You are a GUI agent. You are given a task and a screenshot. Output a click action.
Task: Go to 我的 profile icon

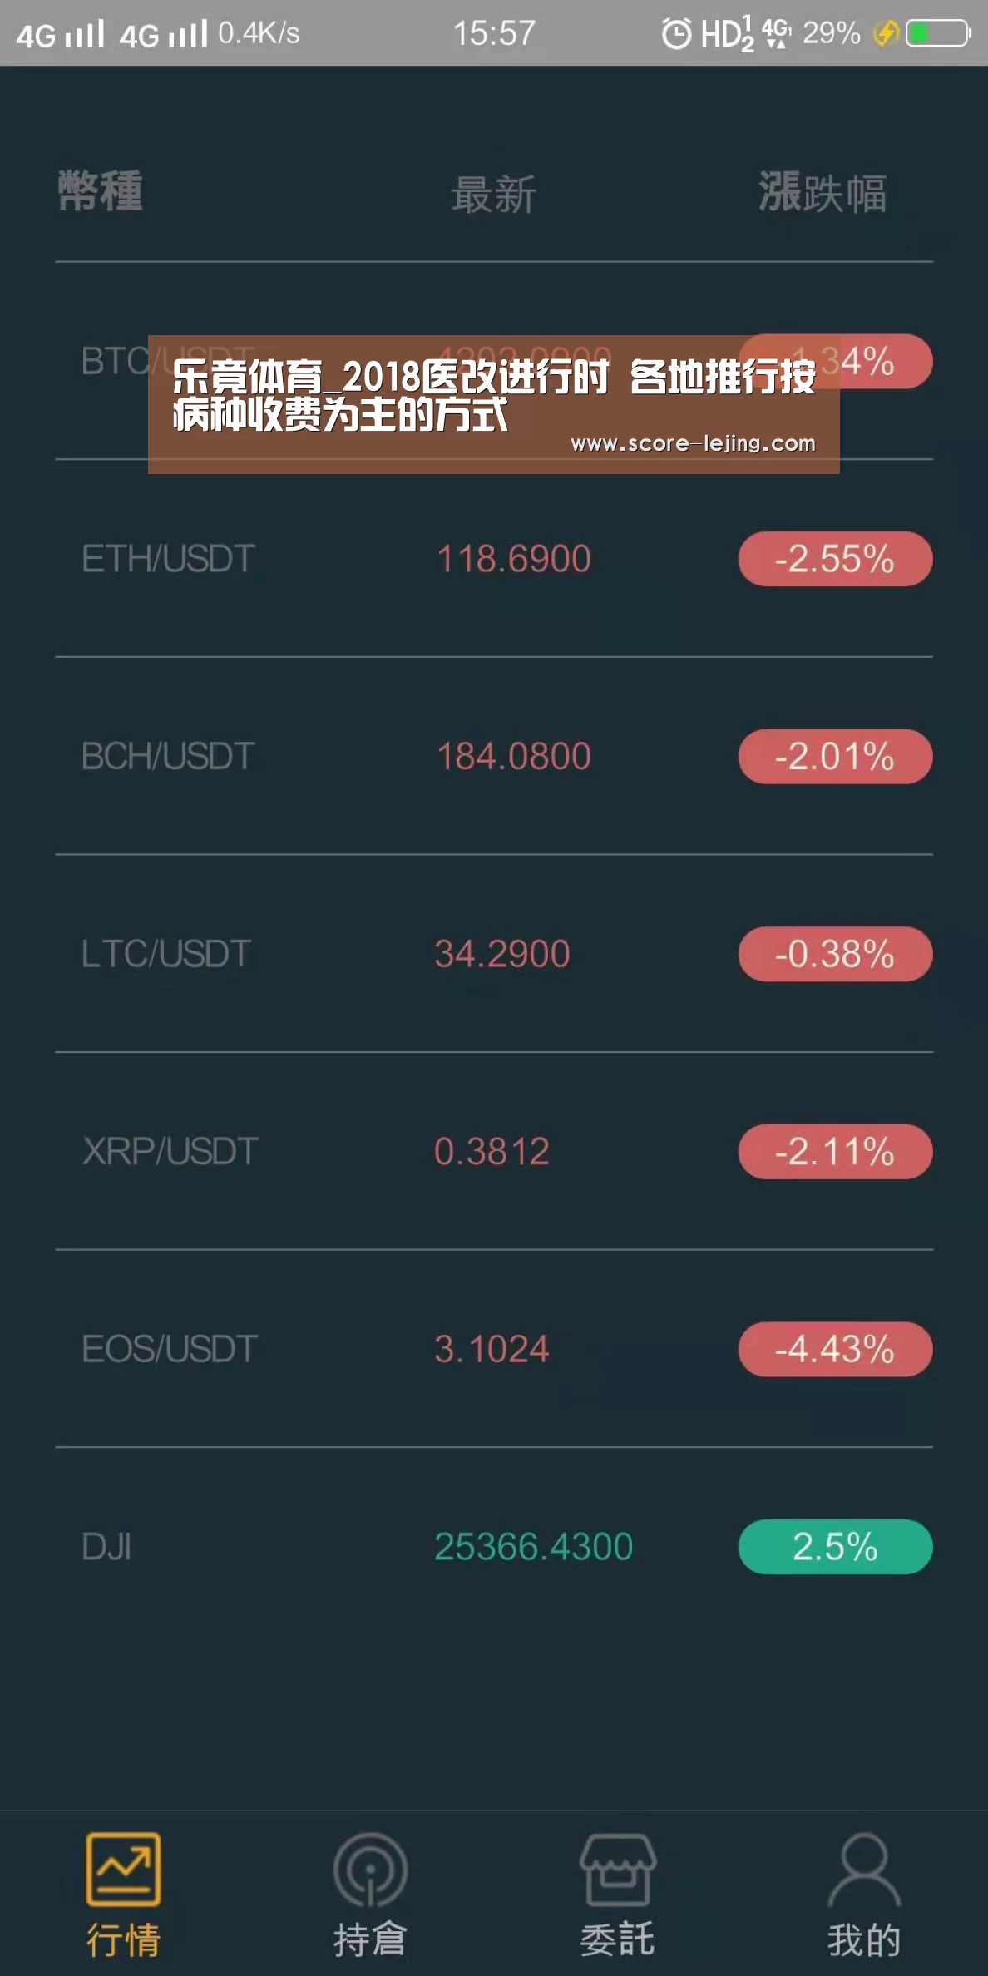pos(864,1869)
